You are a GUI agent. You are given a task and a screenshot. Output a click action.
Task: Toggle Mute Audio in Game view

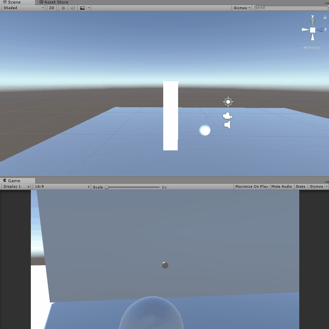point(281,187)
